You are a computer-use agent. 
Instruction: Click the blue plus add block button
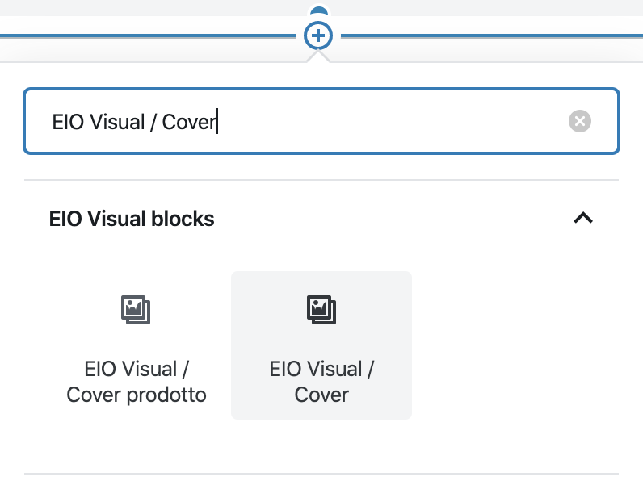pos(318,36)
